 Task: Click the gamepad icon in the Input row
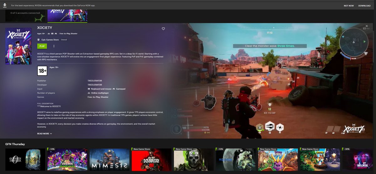point(114,89)
